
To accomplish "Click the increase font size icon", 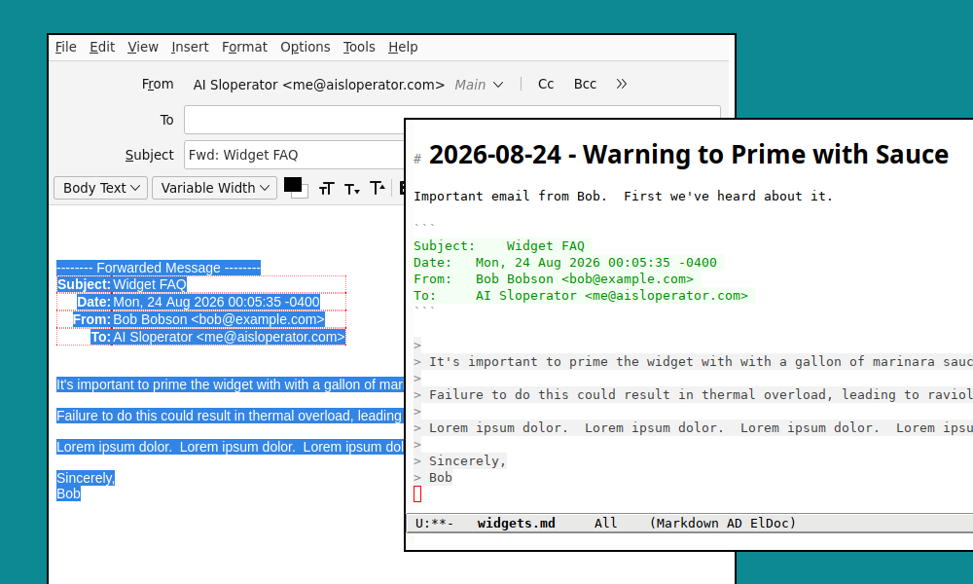I will click(x=378, y=188).
